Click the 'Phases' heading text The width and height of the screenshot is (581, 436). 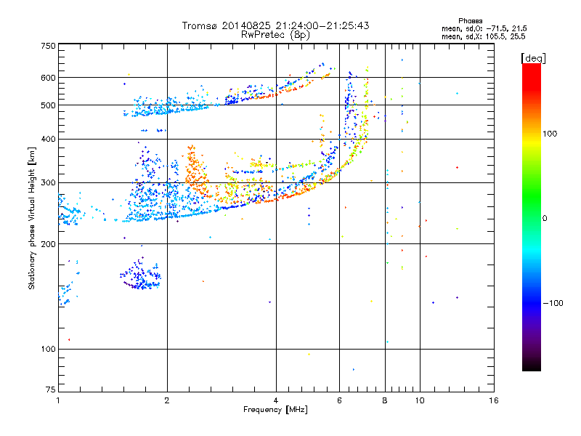pos(470,21)
